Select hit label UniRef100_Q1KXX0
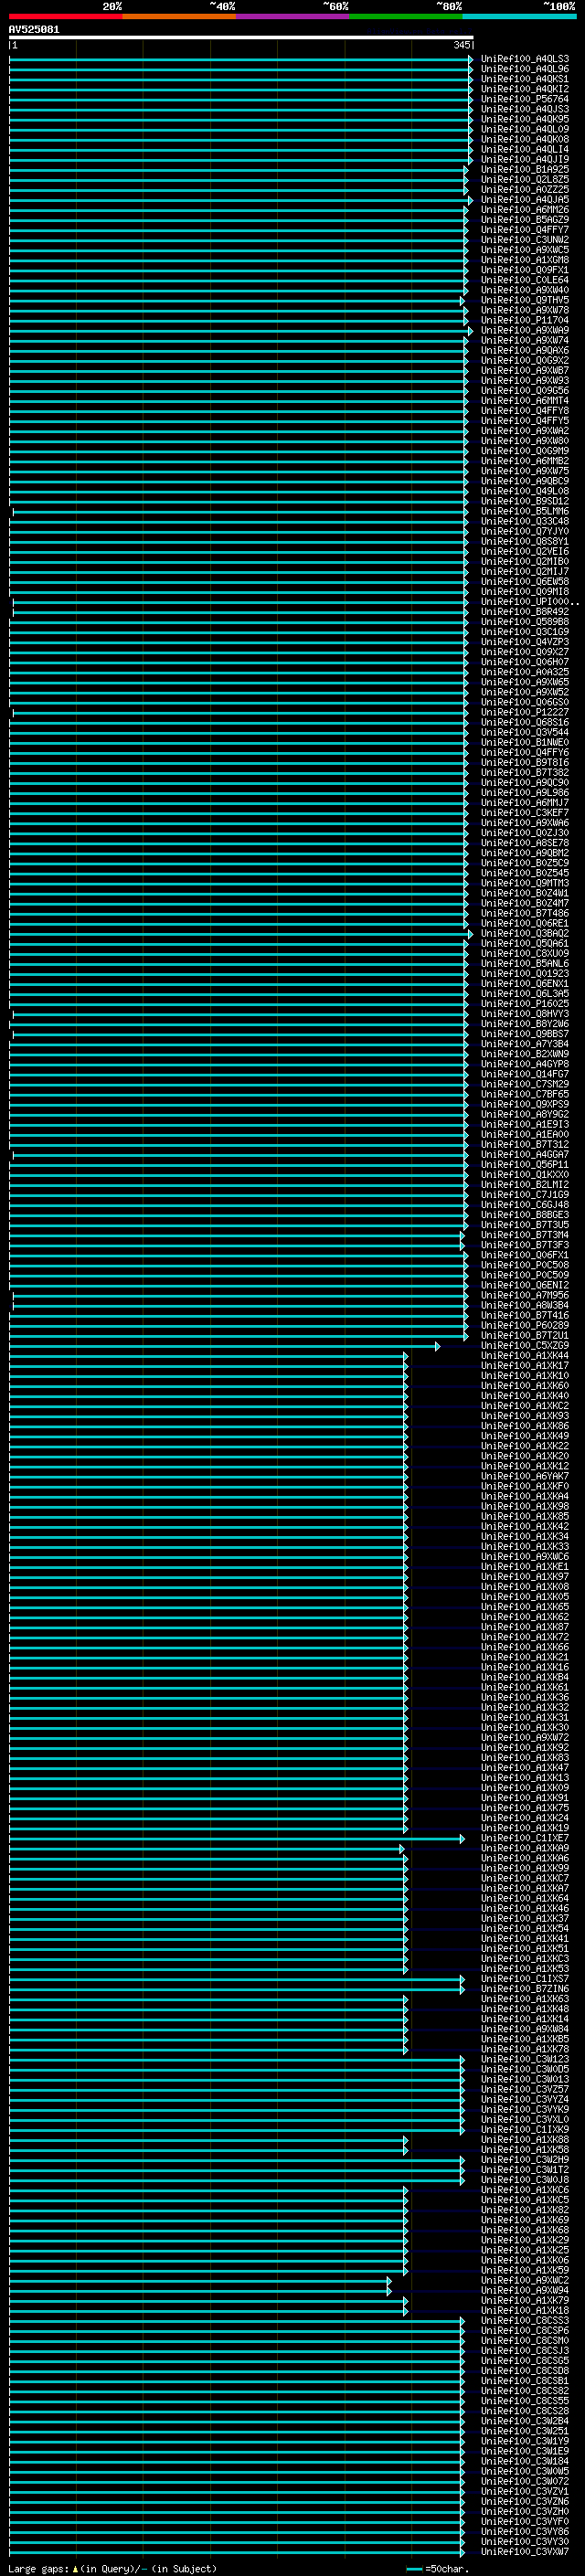This screenshot has width=585, height=2576. point(524,1174)
